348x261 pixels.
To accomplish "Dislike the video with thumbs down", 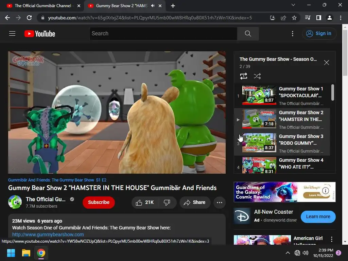I will (167, 203).
